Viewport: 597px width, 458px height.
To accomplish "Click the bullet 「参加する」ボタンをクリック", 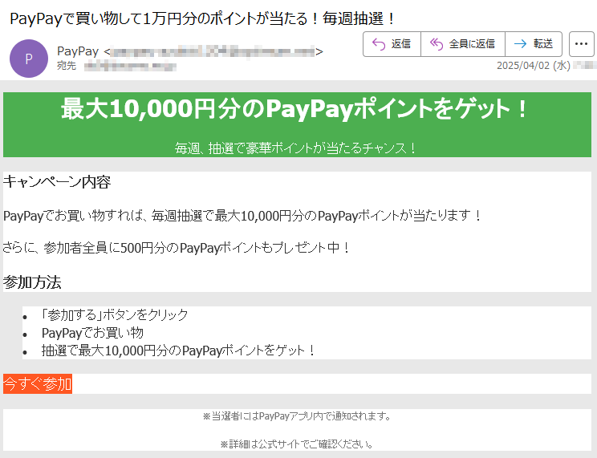I will (114, 315).
